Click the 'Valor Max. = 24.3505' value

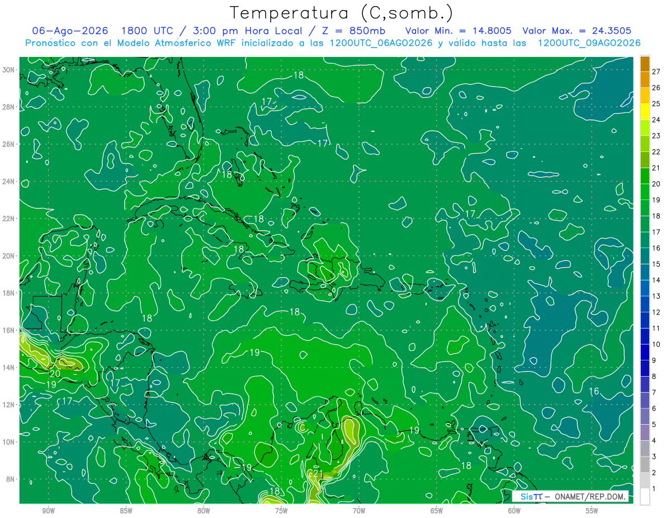click(x=577, y=31)
